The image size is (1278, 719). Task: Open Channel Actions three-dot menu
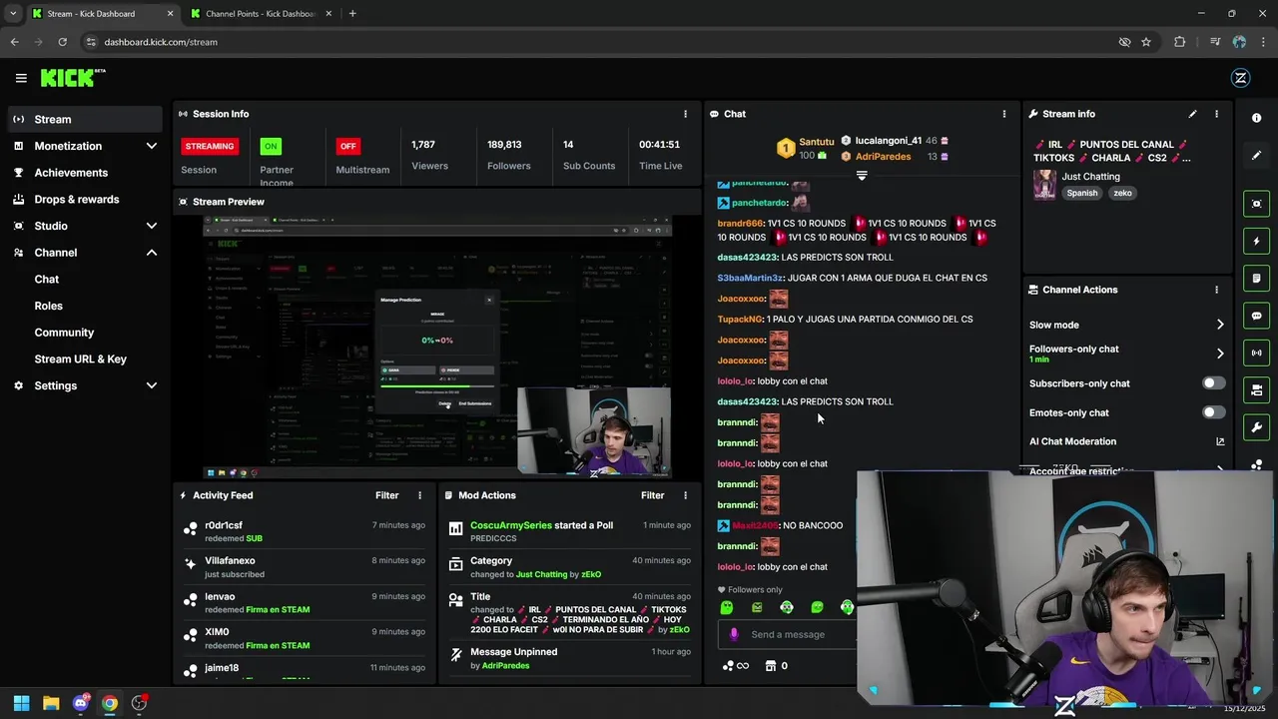[1216, 290]
